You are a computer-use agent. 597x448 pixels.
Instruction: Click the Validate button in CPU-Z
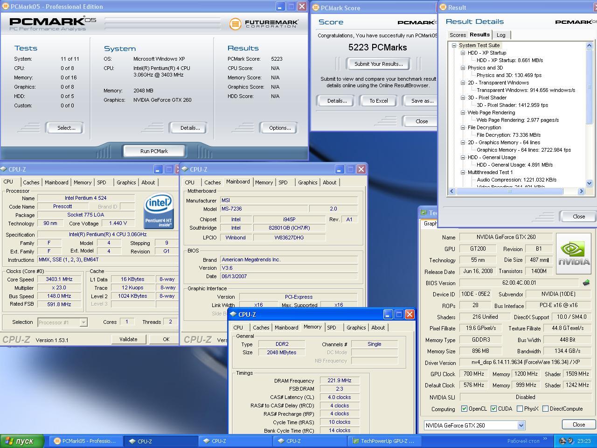click(x=128, y=339)
